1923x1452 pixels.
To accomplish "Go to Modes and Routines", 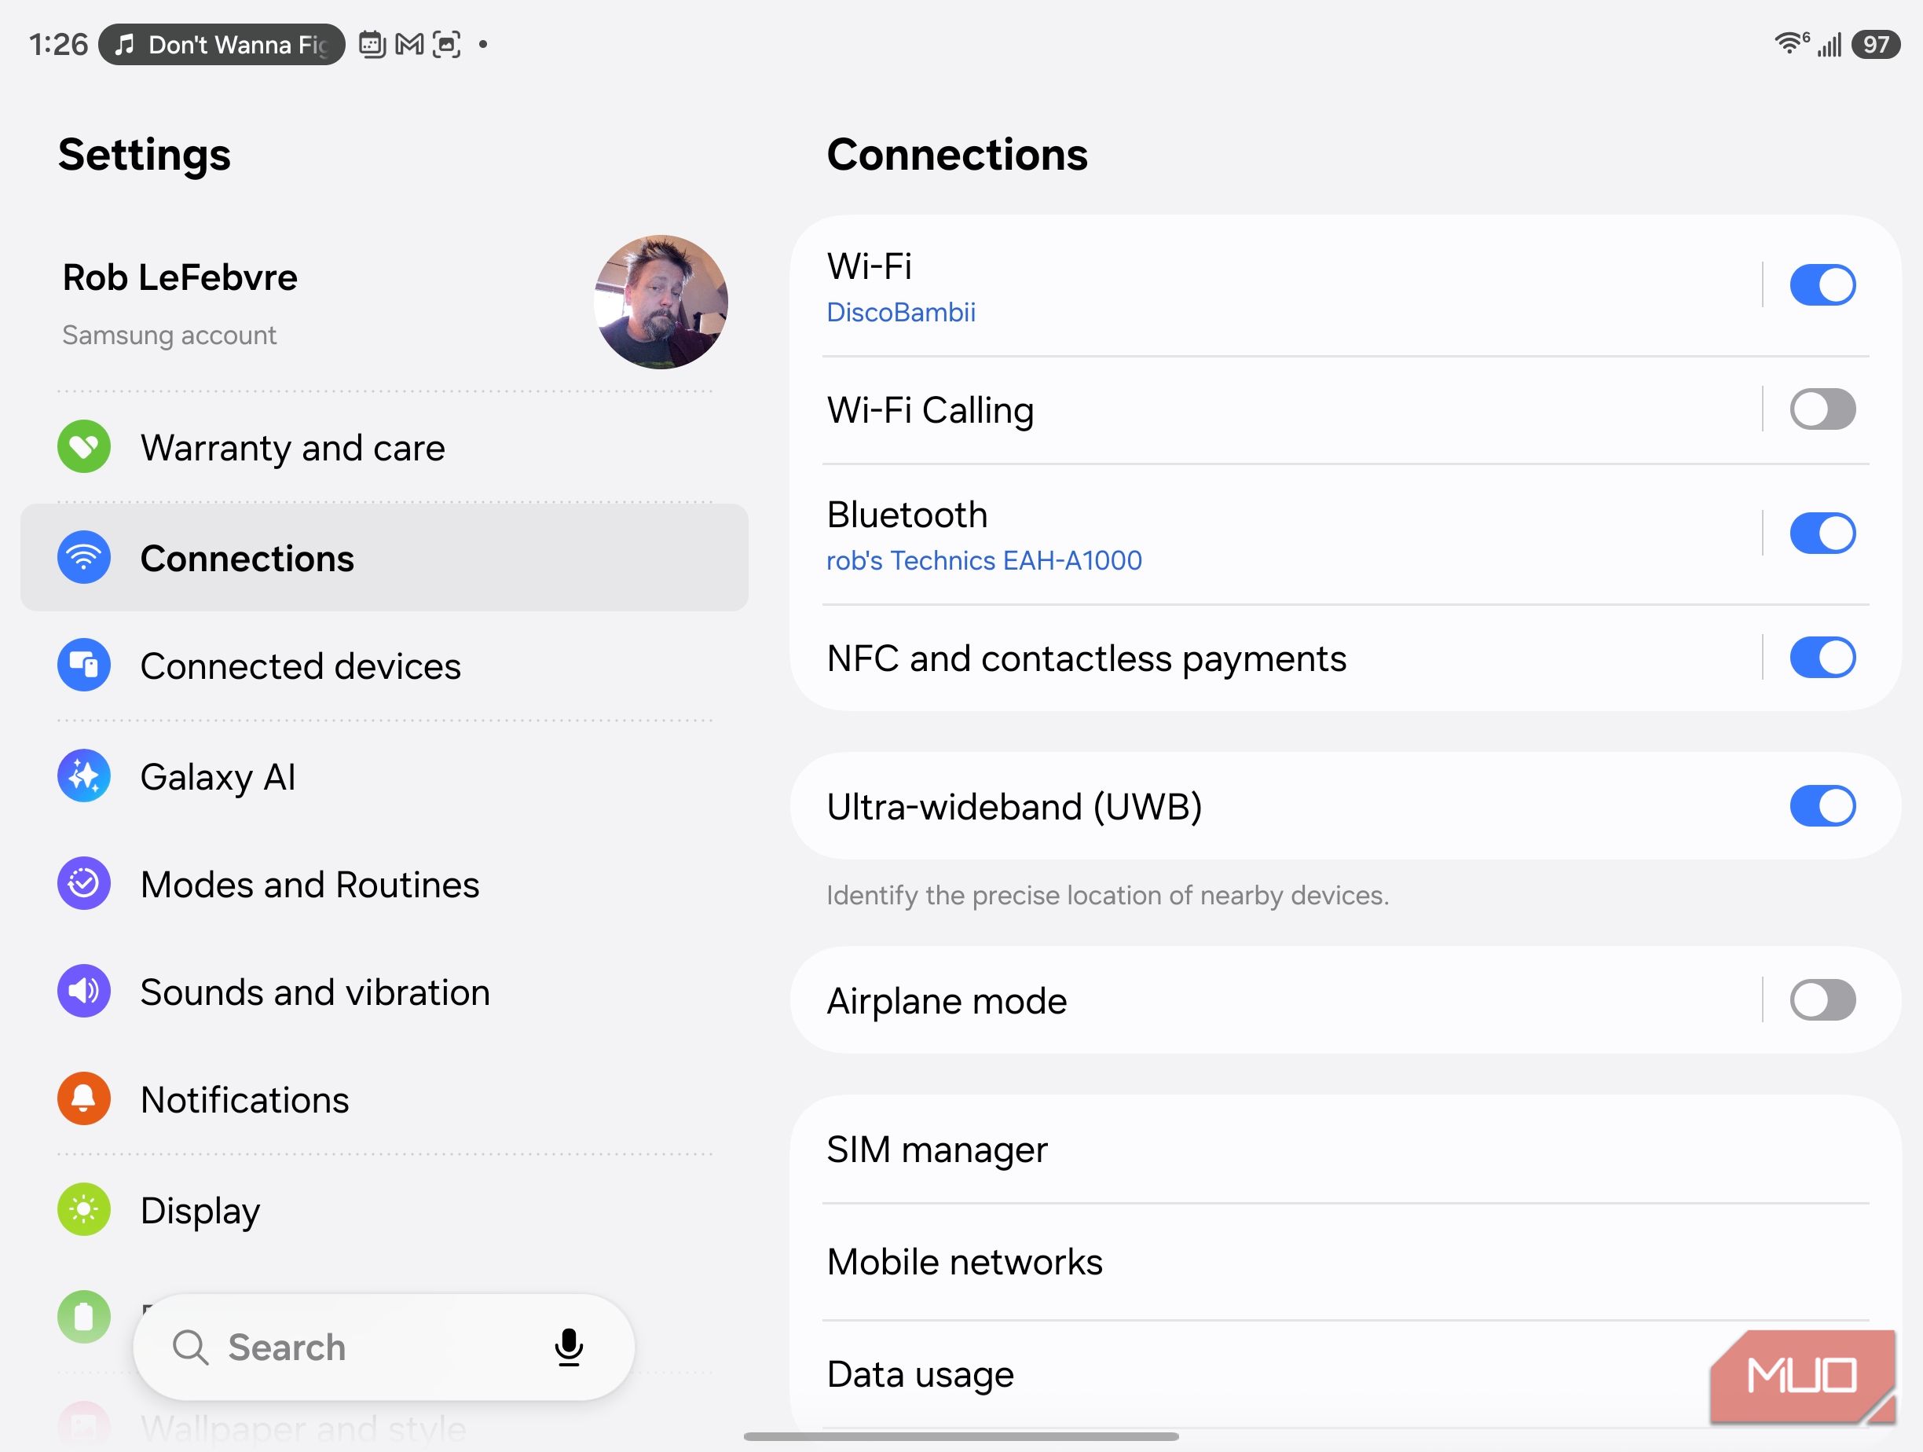I will [x=384, y=883].
